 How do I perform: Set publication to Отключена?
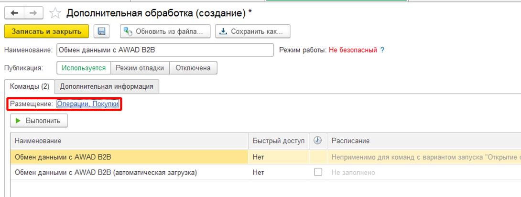193,68
